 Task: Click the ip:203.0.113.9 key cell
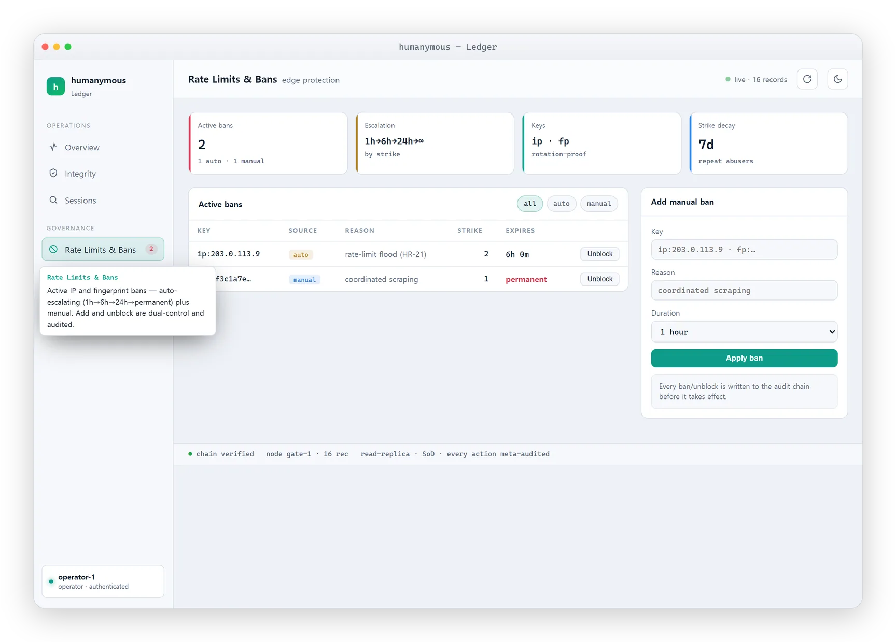pyautogui.click(x=229, y=254)
